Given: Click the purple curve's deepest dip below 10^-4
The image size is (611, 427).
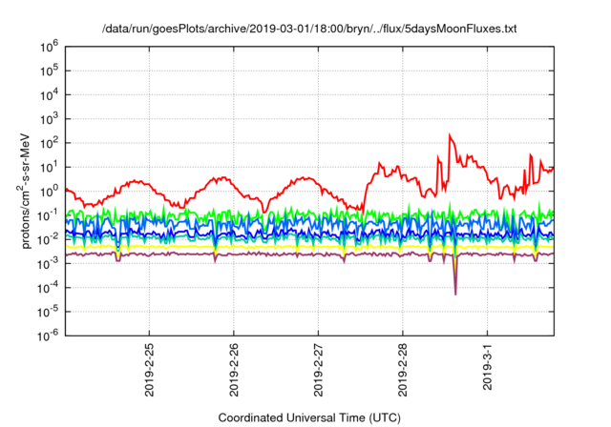Looking at the screenshot, I should point(455,294).
